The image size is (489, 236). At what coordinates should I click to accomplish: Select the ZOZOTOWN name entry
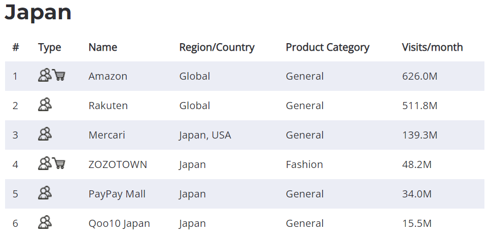[118, 164]
